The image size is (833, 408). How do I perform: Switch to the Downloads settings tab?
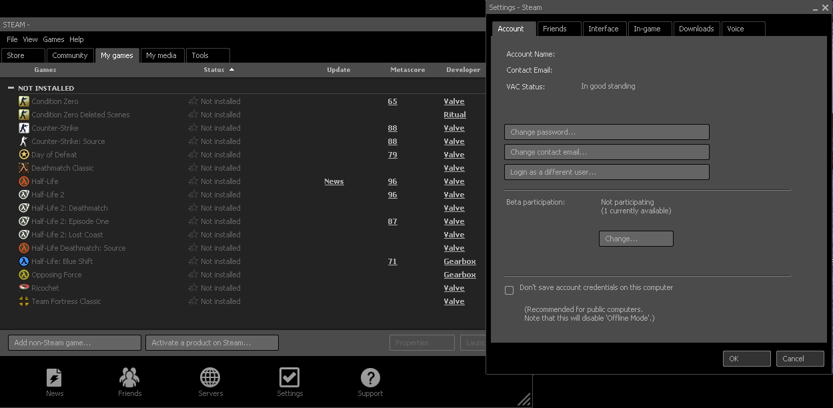click(696, 29)
